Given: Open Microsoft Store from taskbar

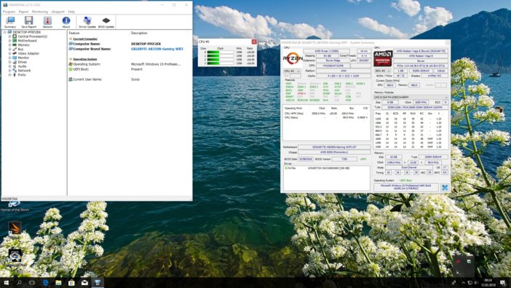Looking at the screenshot, I should tap(71, 283).
